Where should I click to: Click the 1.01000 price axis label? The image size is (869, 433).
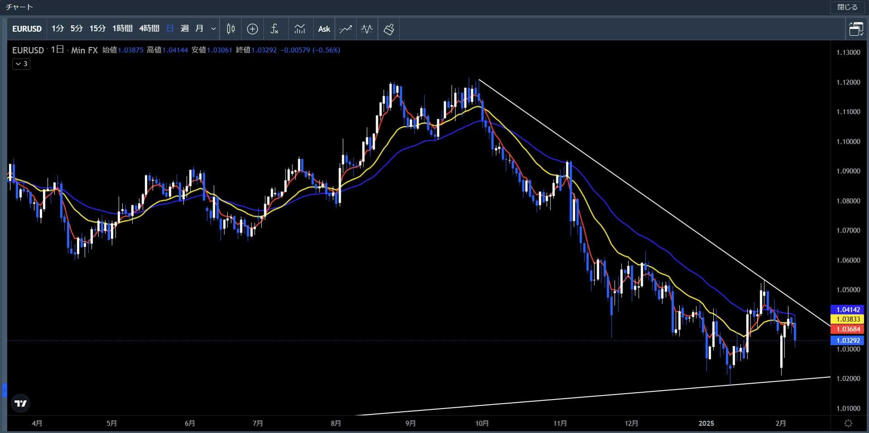[x=848, y=409]
